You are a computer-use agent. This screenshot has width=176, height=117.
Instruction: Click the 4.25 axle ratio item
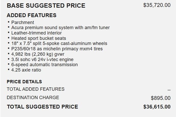(x=26, y=70)
